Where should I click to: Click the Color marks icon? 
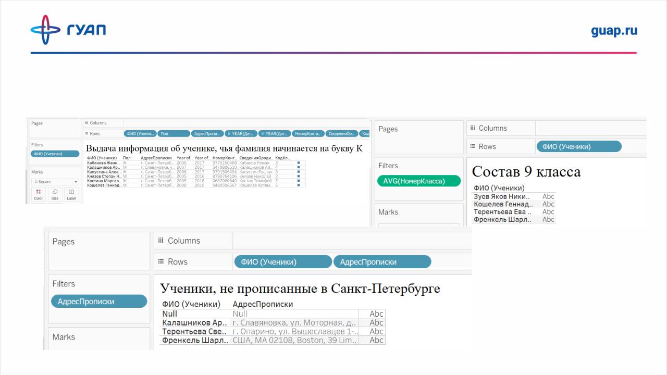(38, 194)
